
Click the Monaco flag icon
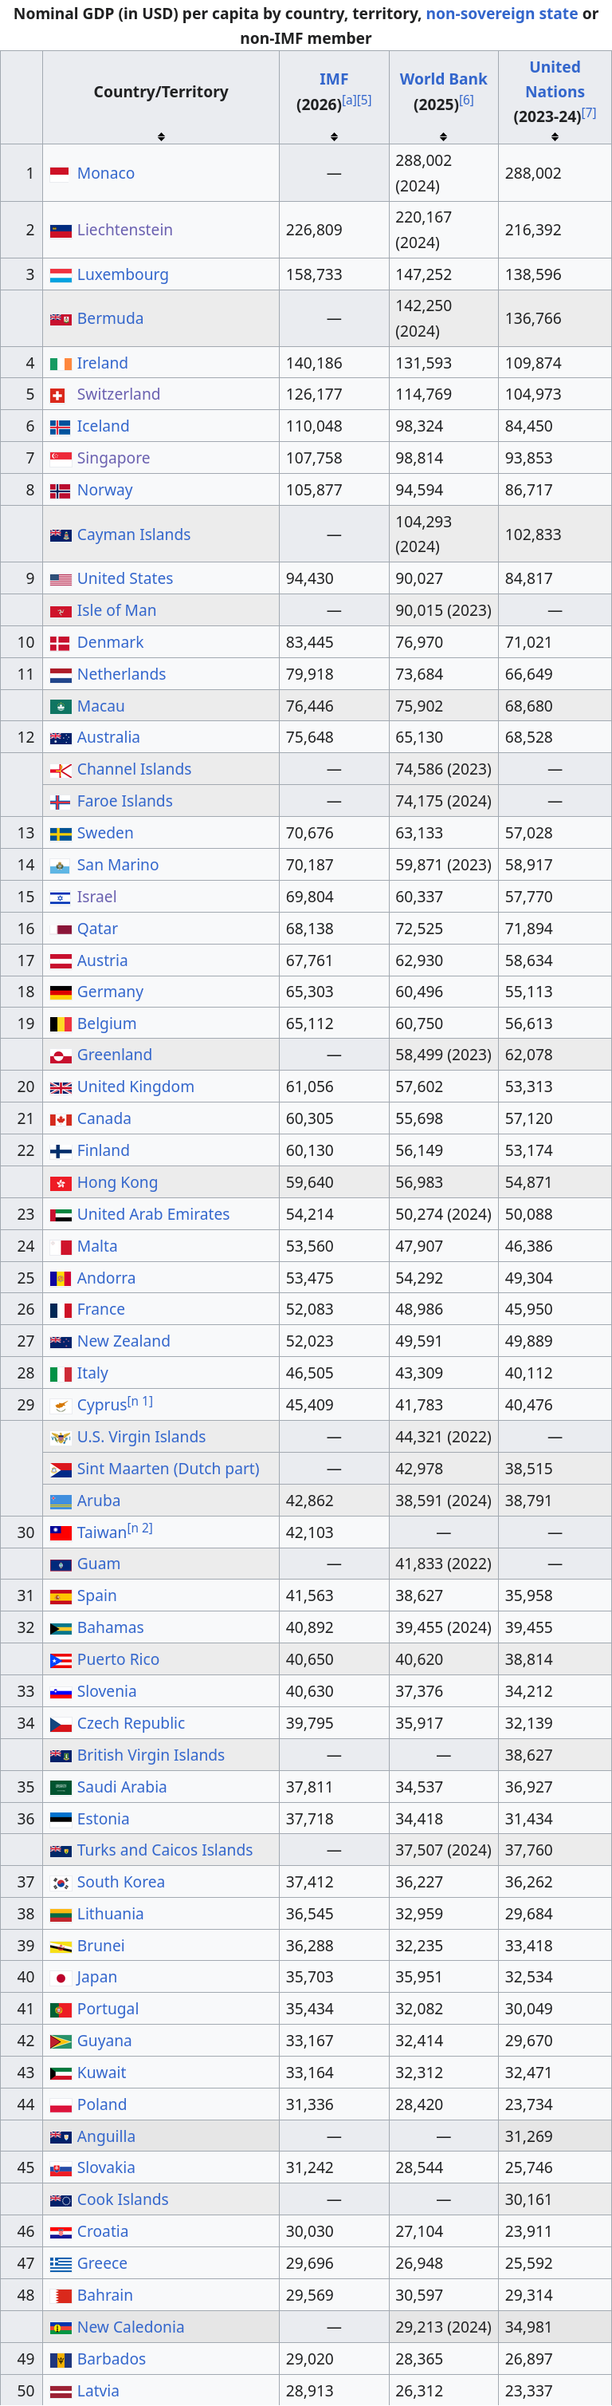coord(61,173)
